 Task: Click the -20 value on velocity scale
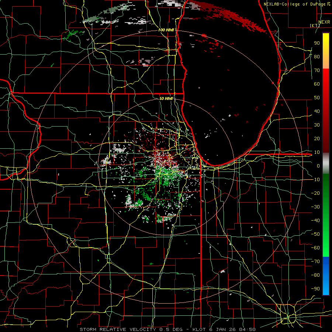click(315, 193)
